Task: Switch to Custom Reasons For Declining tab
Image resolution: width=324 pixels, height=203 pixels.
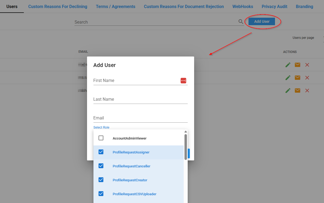Action: point(58,6)
